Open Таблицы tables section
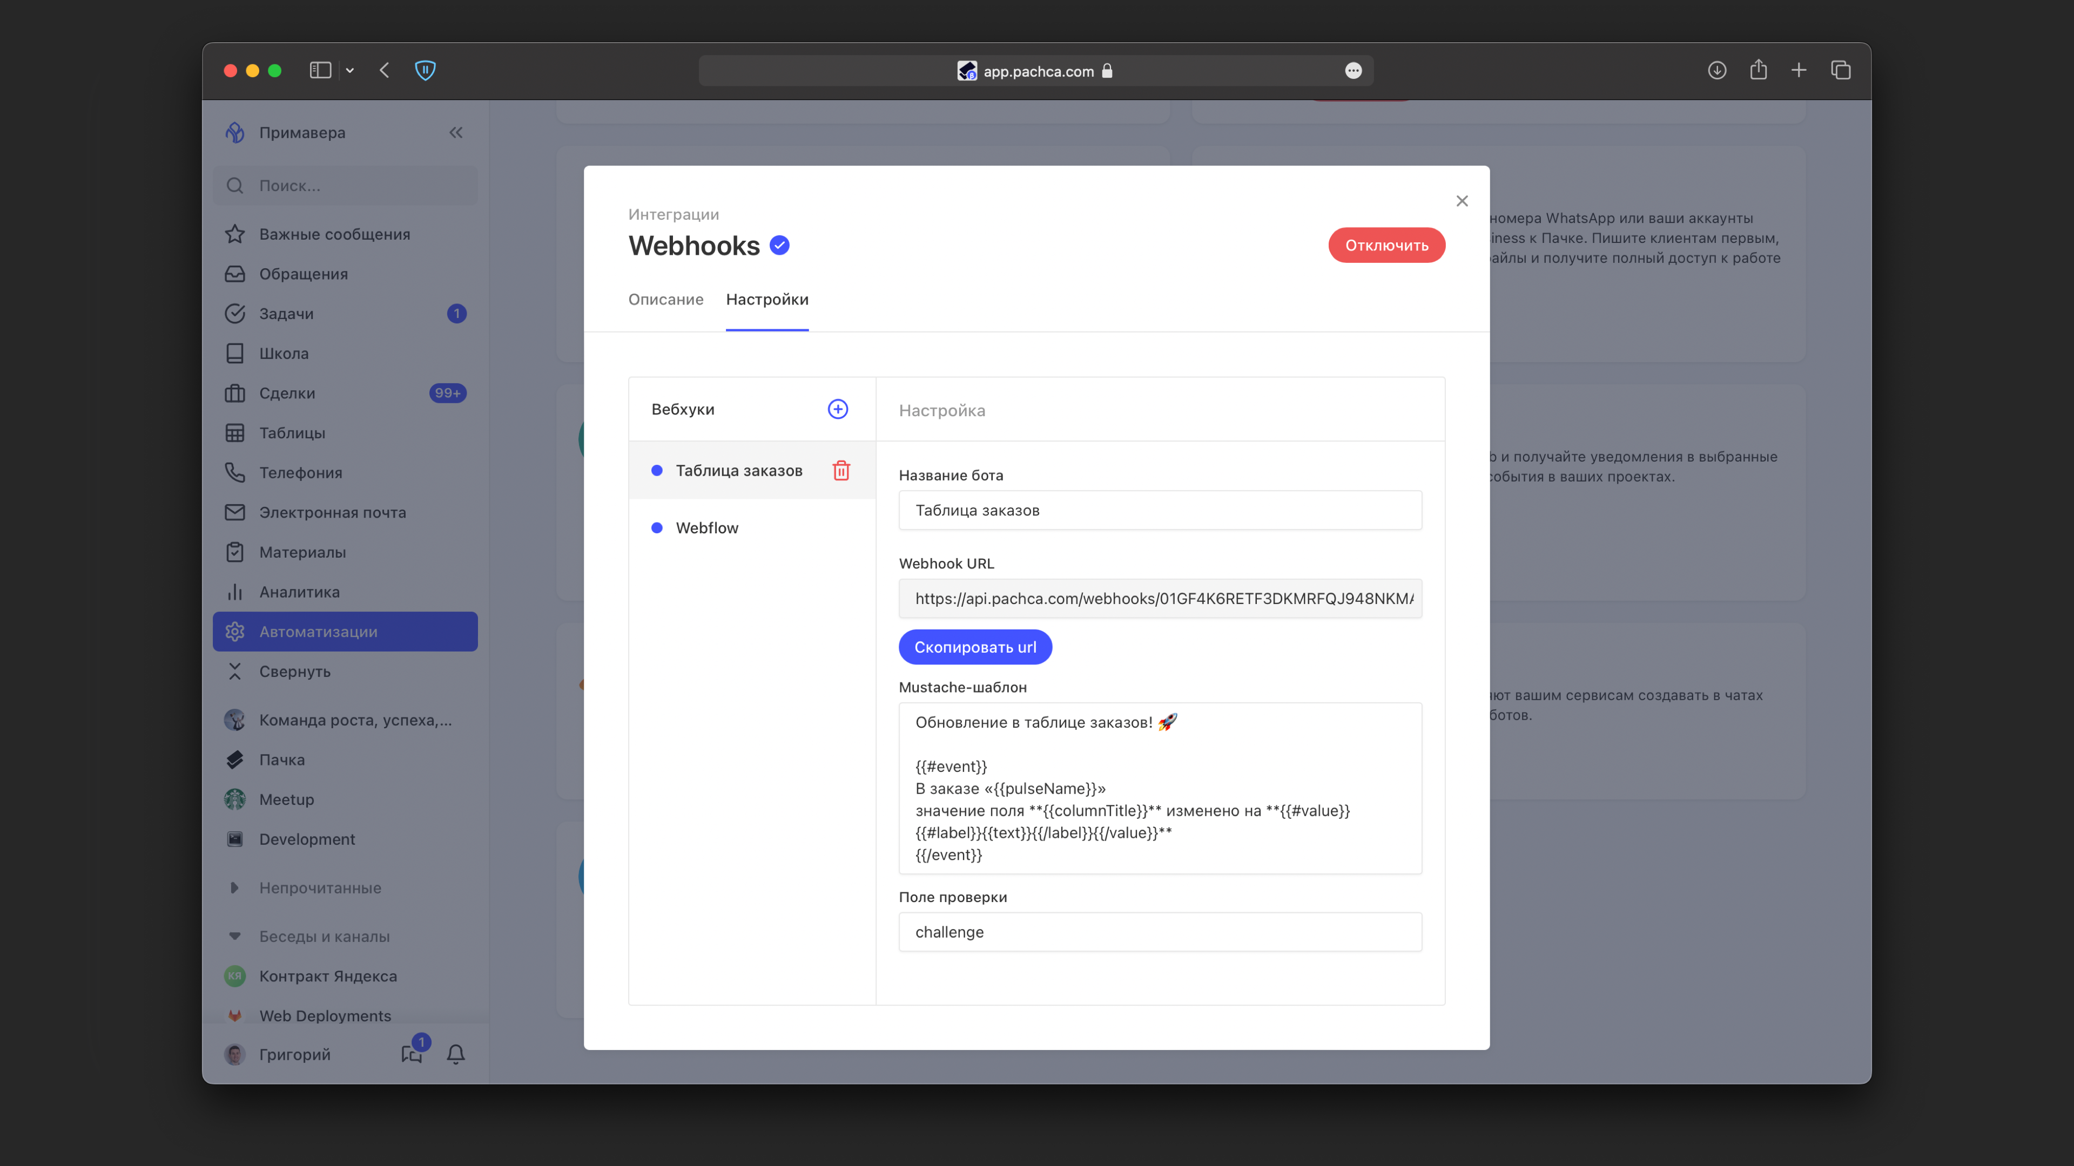Image resolution: width=2074 pixels, height=1166 pixels. [345, 433]
